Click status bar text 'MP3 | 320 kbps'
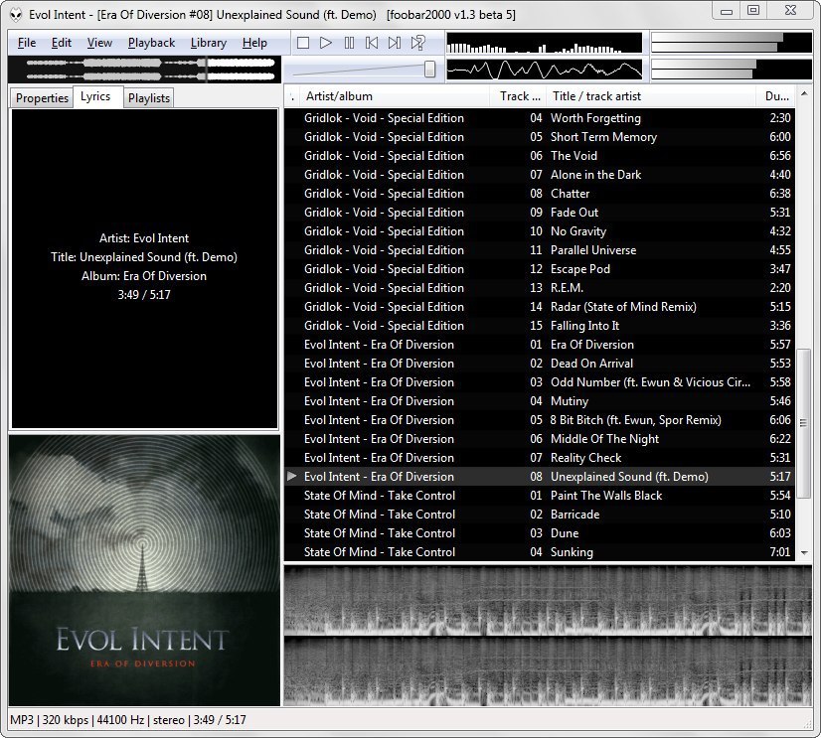 pyautogui.click(x=50, y=720)
